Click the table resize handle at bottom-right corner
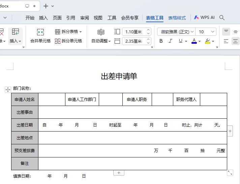Image resolution: width=240 pixels, height=184 pixels. click(x=230, y=173)
